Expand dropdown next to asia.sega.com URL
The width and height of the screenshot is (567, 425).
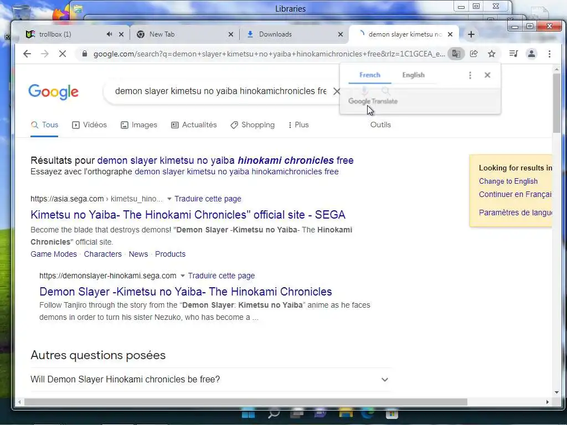169,199
